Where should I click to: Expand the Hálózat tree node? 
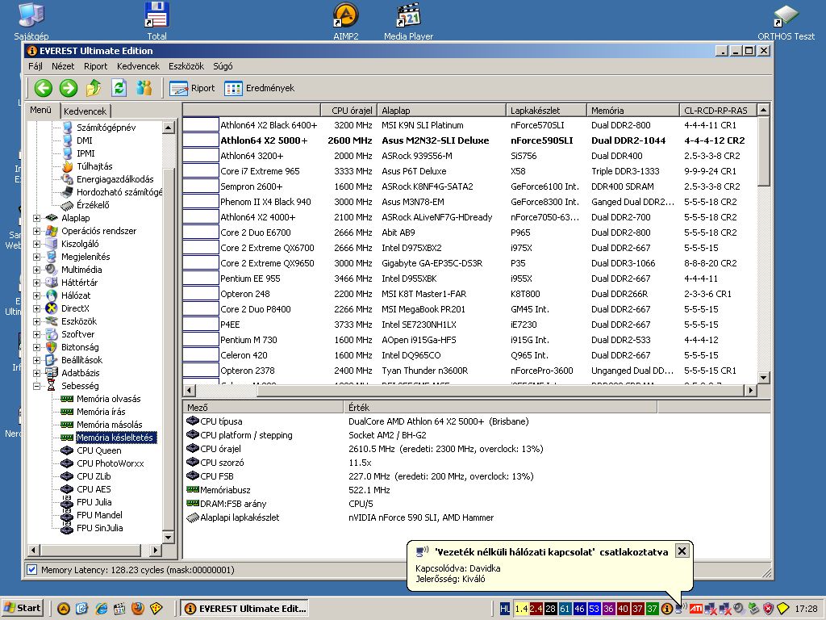click(36, 295)
